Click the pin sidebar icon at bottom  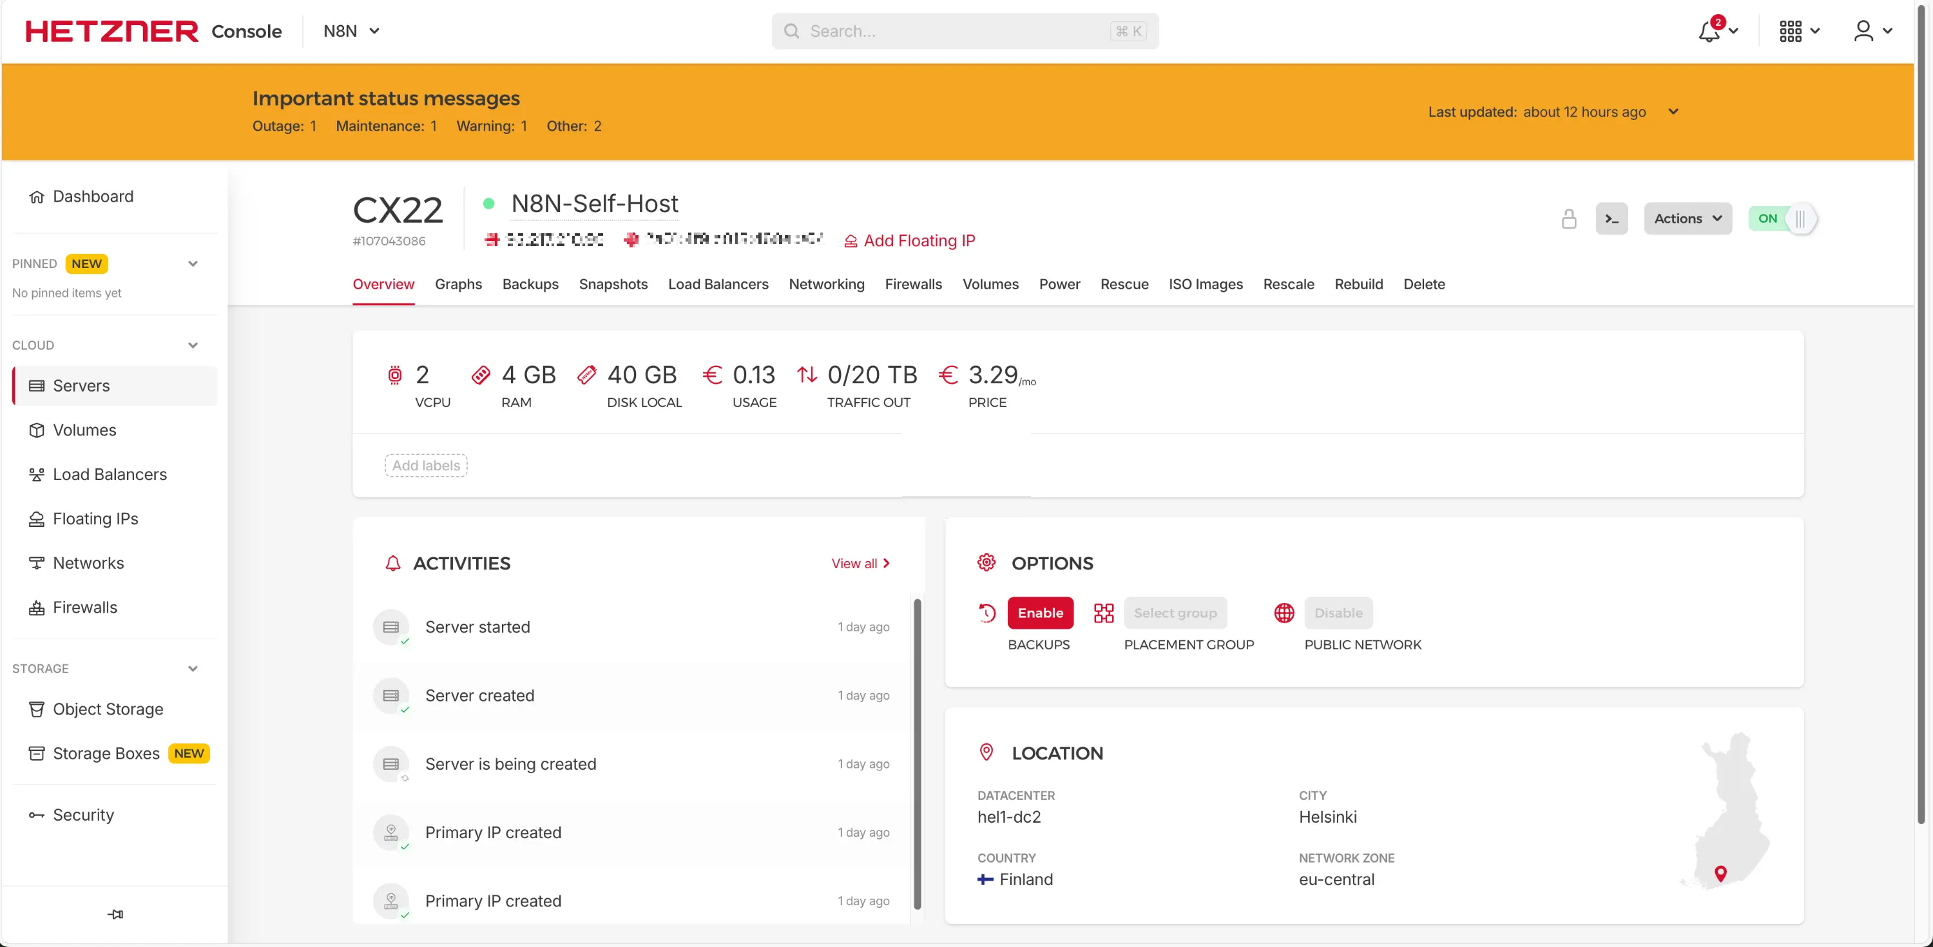(115, 914)
